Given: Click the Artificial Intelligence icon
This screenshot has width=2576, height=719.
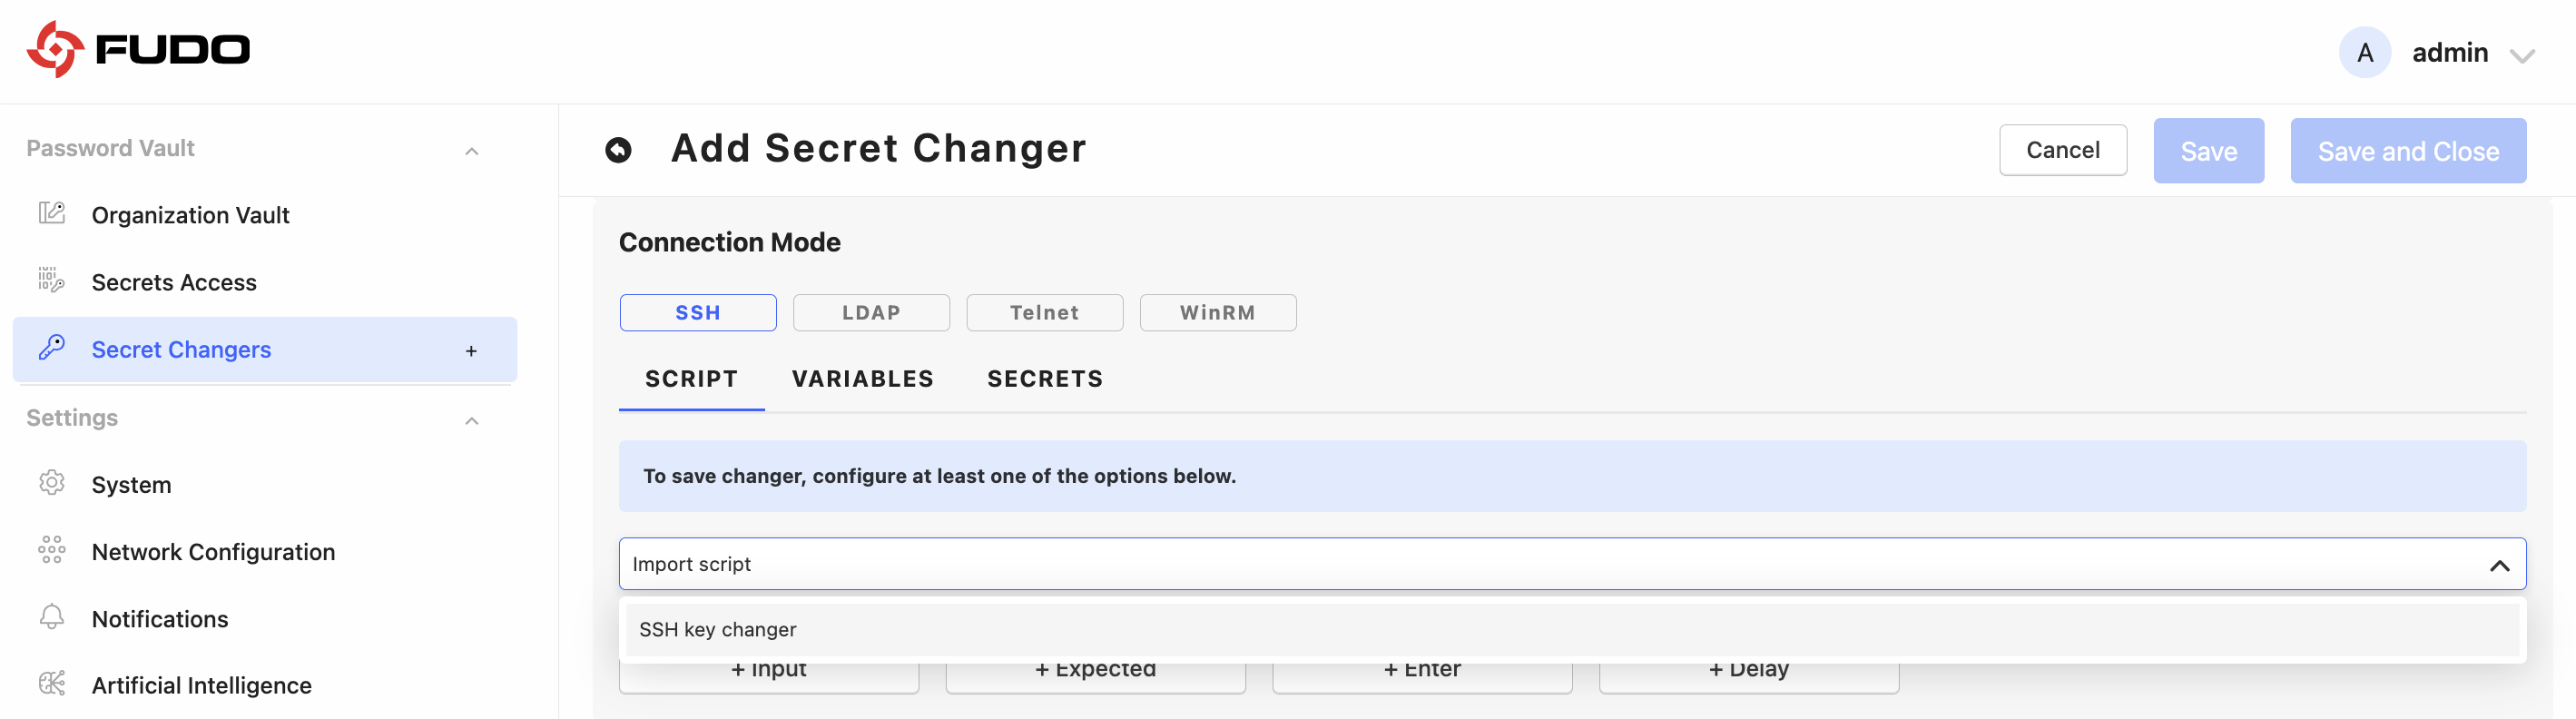Looking at the screenshot, I should click(51, 684).
